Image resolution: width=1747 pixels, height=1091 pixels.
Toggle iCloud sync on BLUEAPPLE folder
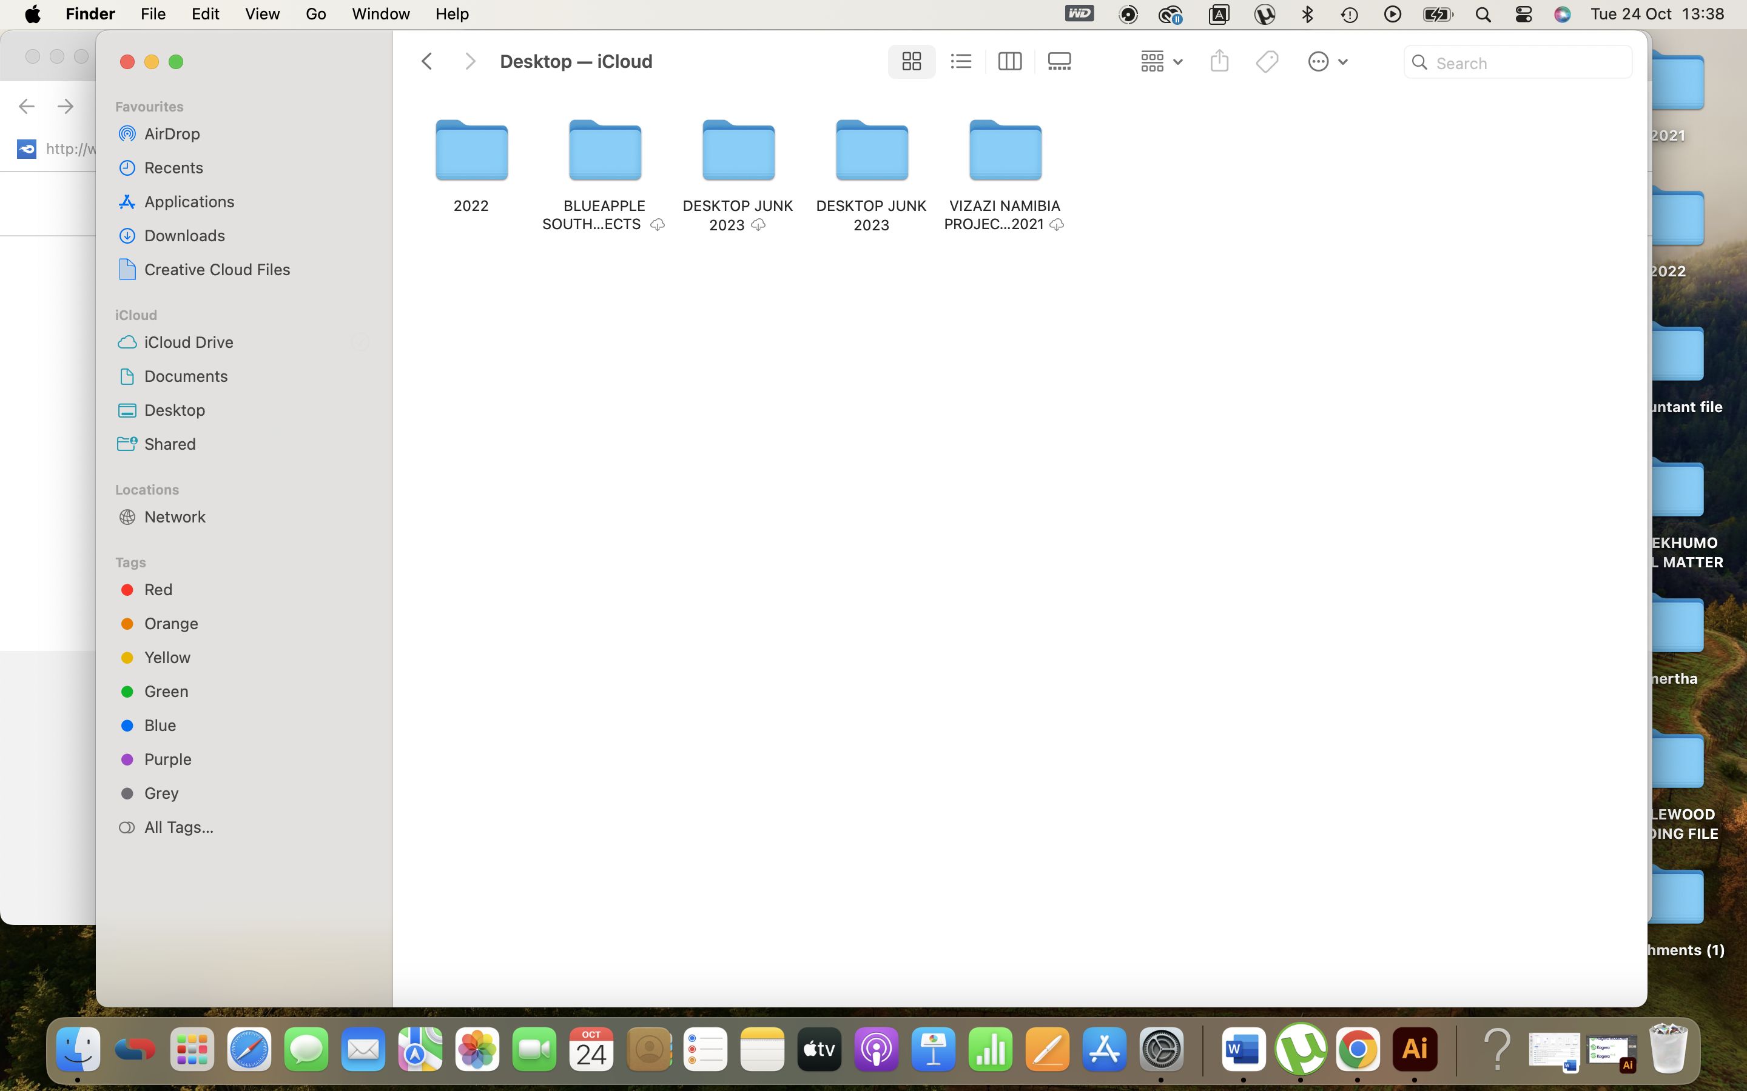[656, 224]
